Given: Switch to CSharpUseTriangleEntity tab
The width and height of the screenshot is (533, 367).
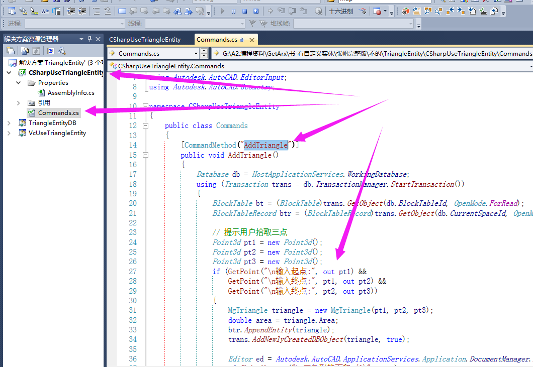Looking at the screenshot, I should coord(145,39).
